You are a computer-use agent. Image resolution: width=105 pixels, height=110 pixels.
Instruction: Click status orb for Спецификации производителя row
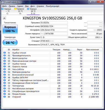coord(5,91)
